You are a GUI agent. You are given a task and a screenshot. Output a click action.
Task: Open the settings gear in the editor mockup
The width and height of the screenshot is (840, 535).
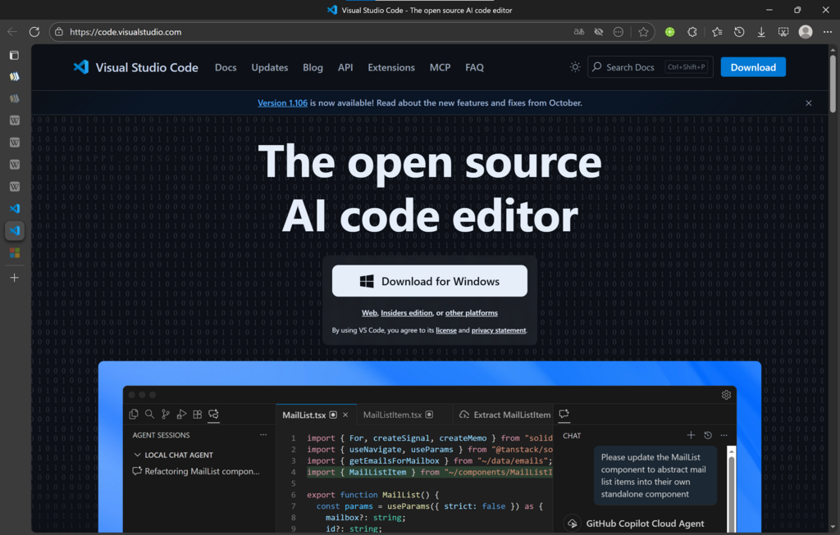726,394
